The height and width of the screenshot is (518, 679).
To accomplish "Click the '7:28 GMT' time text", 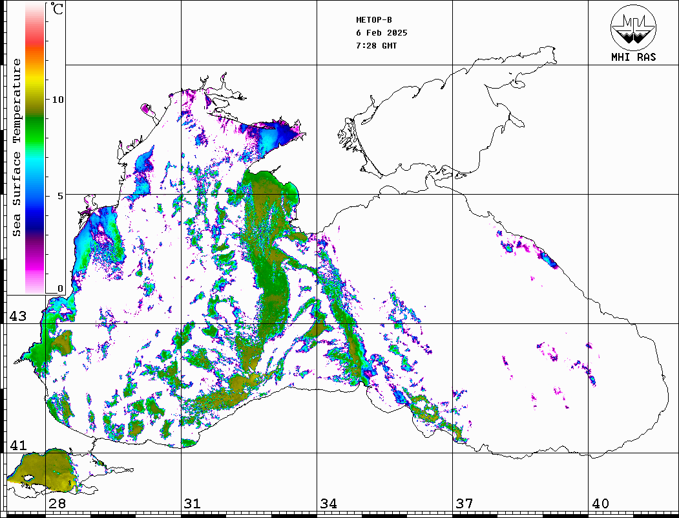I will (376, 46).
